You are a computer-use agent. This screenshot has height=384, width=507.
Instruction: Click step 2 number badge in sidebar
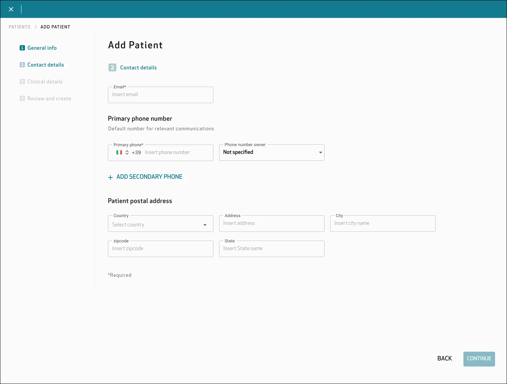[x=22, y=65]
